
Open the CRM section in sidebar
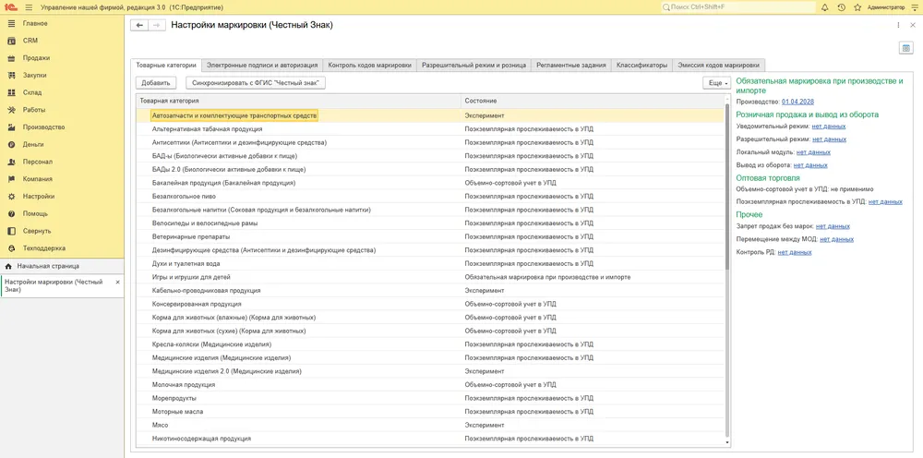click(30, 41)
